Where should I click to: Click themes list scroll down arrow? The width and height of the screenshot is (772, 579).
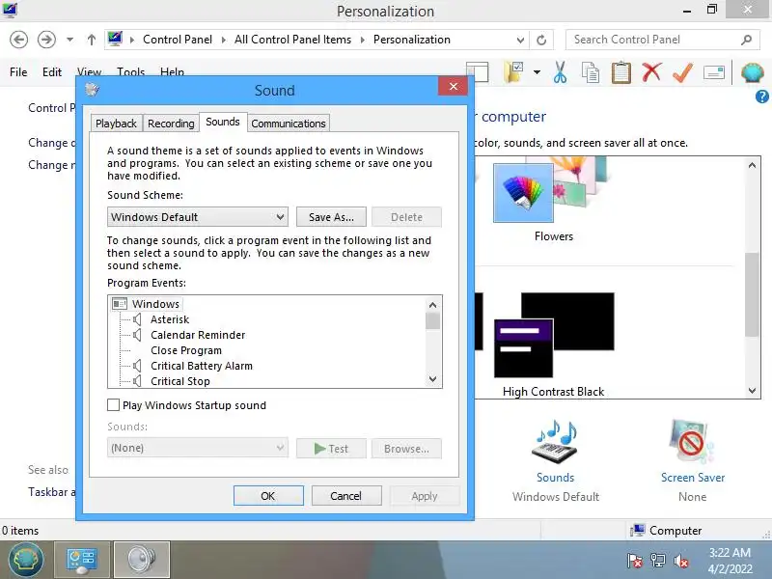[x=752, y=391]
